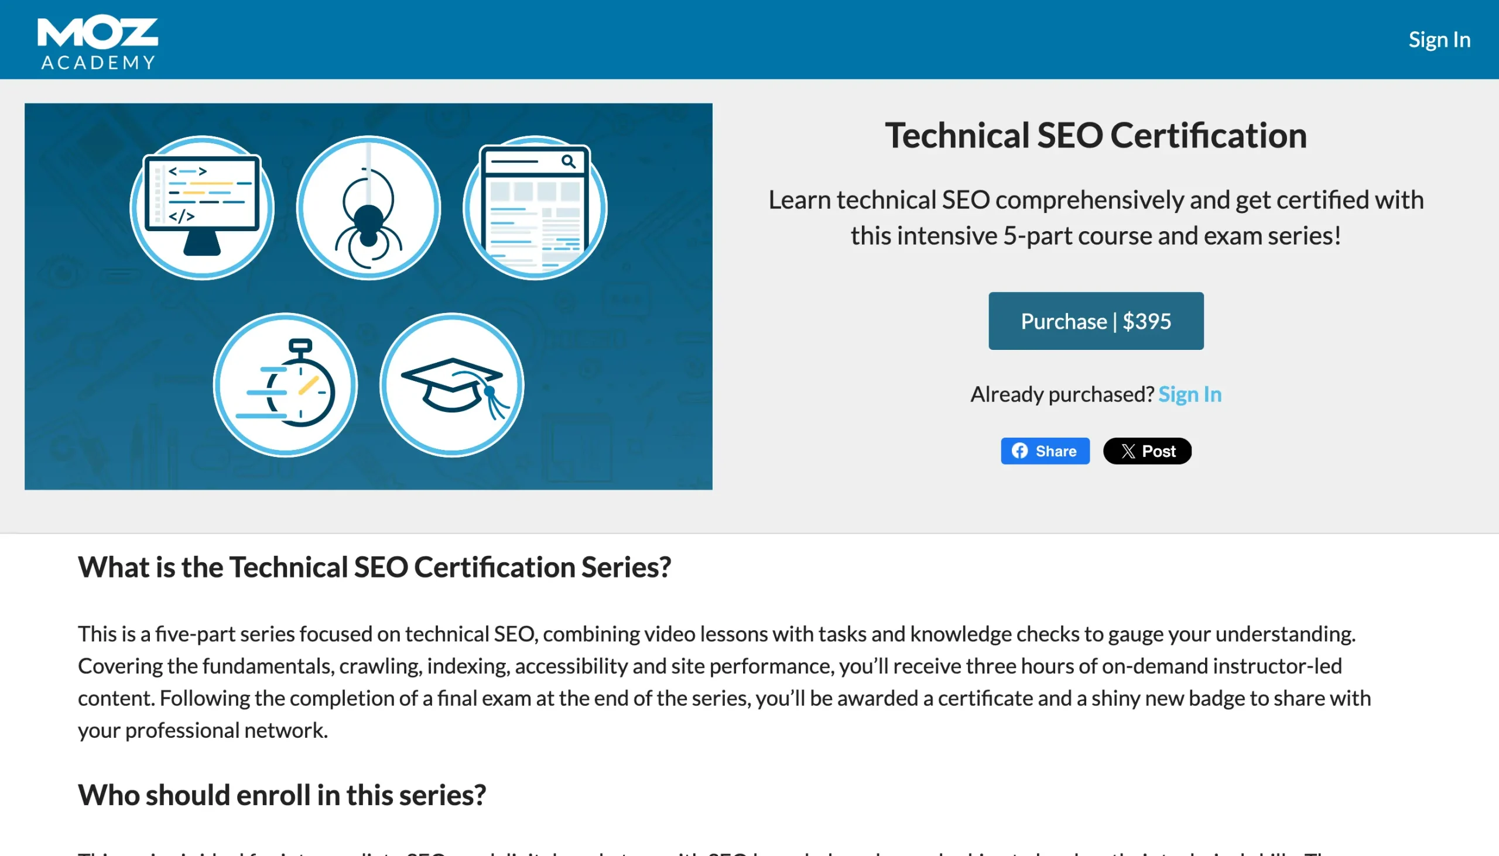The image size is (1499, 856).
Task: Click the code monitor icon
Action: (202, 208)
